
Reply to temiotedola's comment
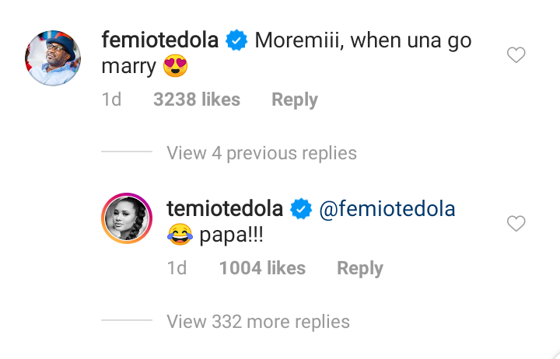[x=359, y=268]
